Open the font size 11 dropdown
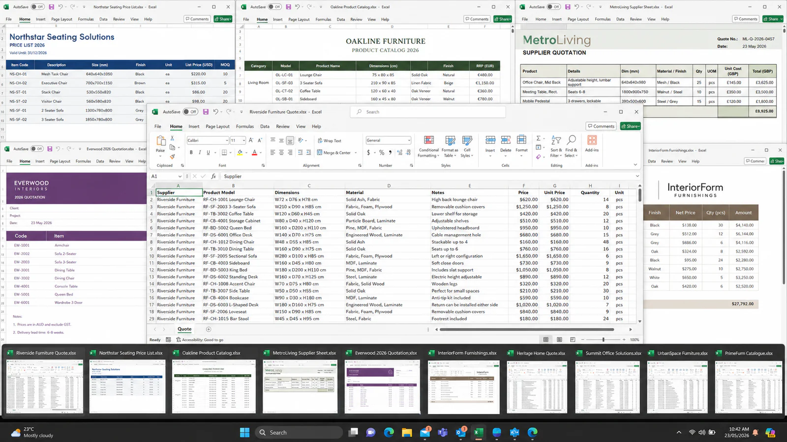Viewport: 787px width, 442px height. click(x=243, y=140)
